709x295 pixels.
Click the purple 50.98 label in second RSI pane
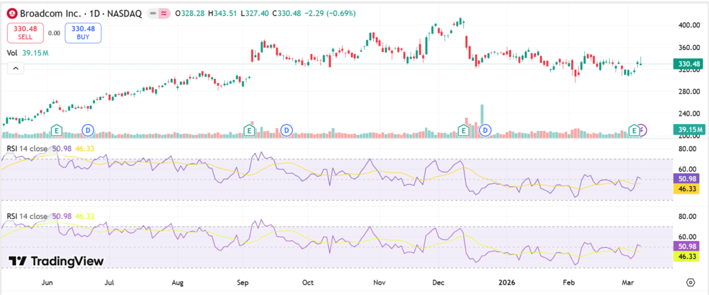tap(686, 246)
